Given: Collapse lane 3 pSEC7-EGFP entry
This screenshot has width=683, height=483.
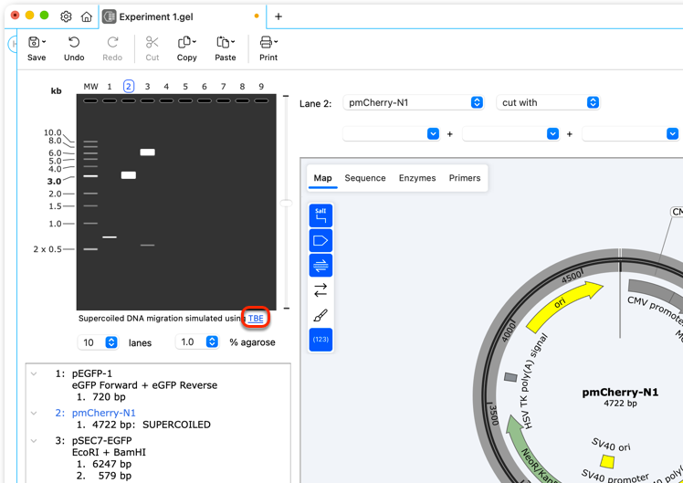Looking at the screenshot, I should [34, 441].
